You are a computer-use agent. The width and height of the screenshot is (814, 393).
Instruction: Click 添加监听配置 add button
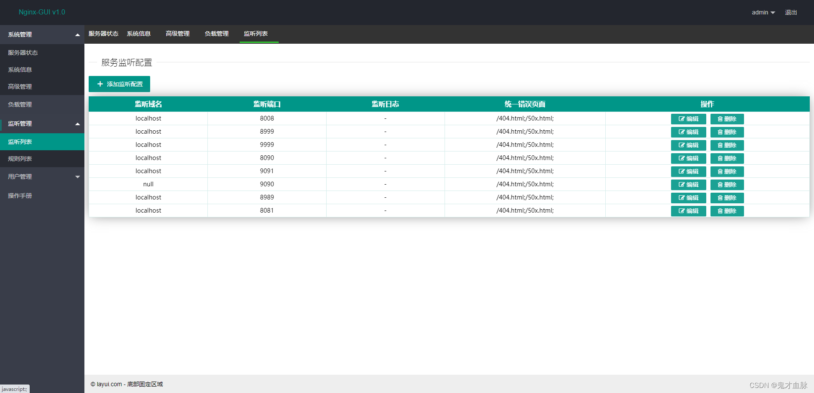(x=119, y=84)
